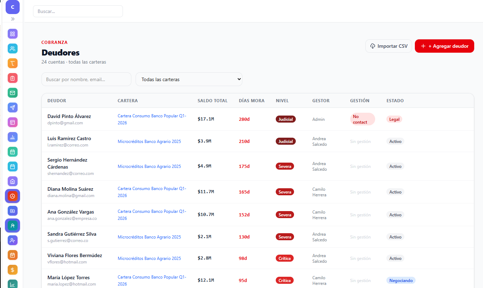The image size is (483, 288).
Task: Focus the top Buscar search field
Action: tap(78, 11)
